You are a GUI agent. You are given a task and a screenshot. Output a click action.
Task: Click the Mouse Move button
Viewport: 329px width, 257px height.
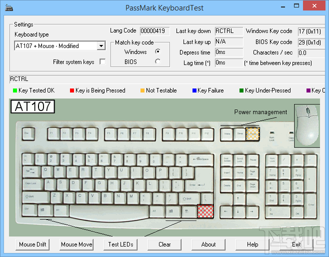[x=76, y=244]
